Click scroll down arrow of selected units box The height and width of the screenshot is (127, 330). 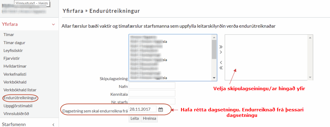(310, 78)
